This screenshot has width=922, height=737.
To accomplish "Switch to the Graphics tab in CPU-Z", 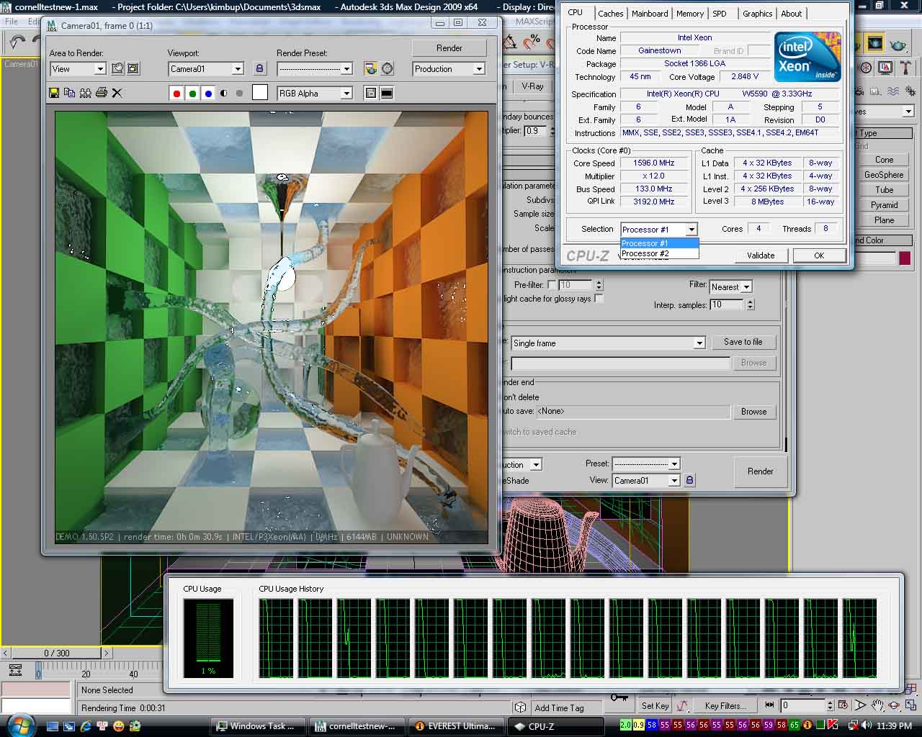I will [x=757, y=14].
